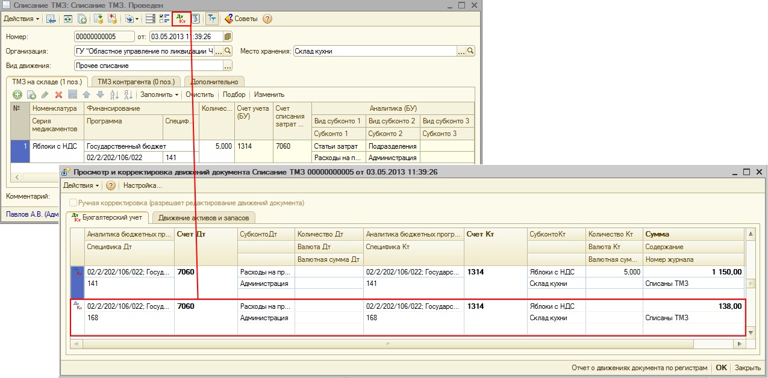
Task: Click the OK button in postings window
Action: pos(721,368)
